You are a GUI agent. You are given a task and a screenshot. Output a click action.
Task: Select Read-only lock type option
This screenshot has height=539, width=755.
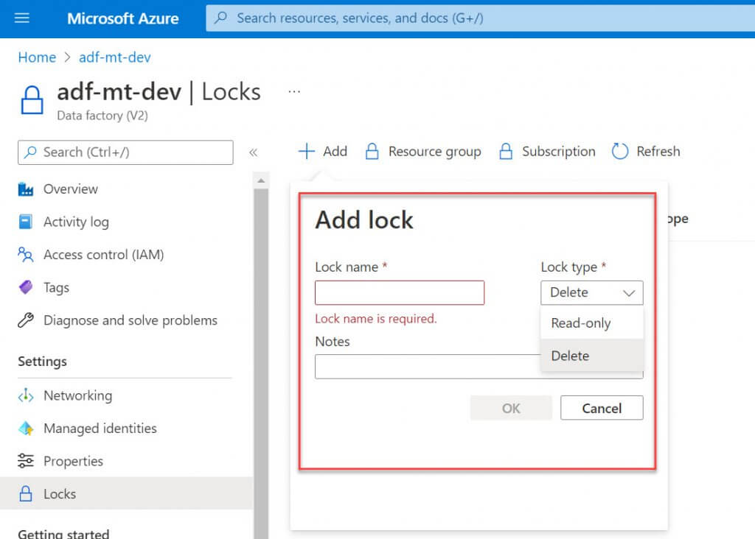coord(581,323)
